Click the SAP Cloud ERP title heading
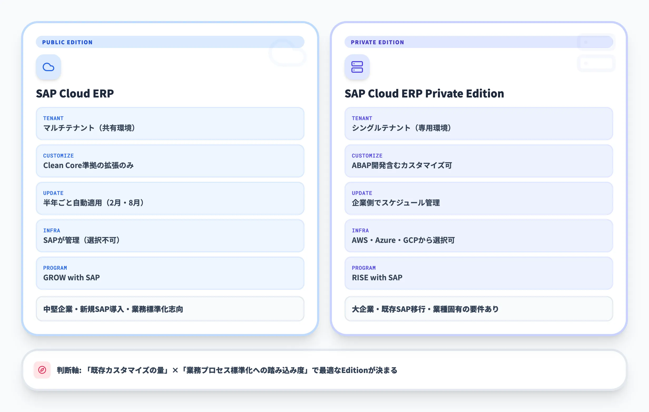Screen dimensions: 649x412 [x=75, y=94]
